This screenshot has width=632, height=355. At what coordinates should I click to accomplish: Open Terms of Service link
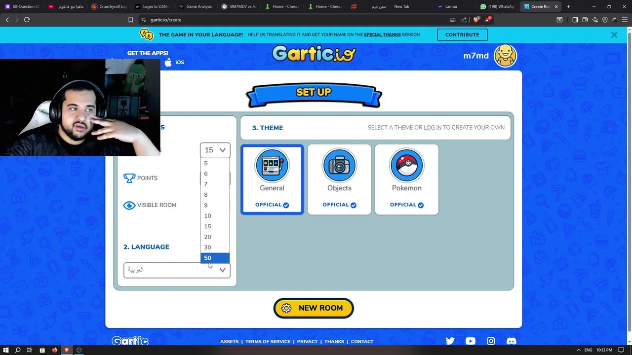point(268,341)
